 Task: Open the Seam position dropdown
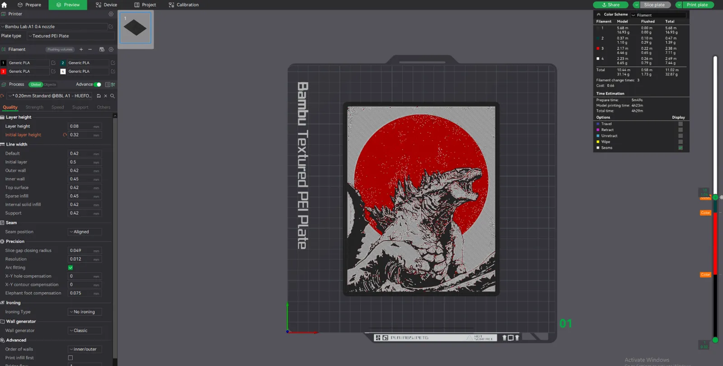coord(85,232)
